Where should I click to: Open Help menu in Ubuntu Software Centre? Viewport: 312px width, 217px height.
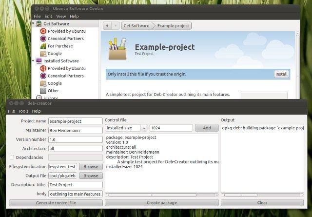(x=74, y=16)
